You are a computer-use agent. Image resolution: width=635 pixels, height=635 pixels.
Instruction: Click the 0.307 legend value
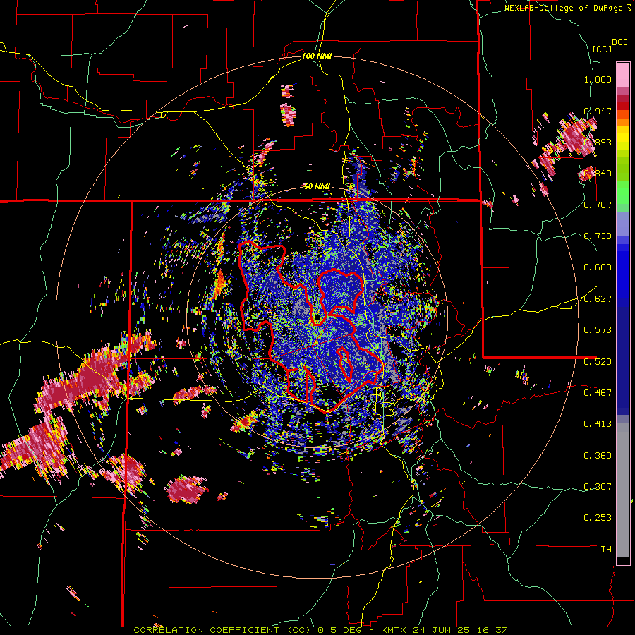click(598, 487)
